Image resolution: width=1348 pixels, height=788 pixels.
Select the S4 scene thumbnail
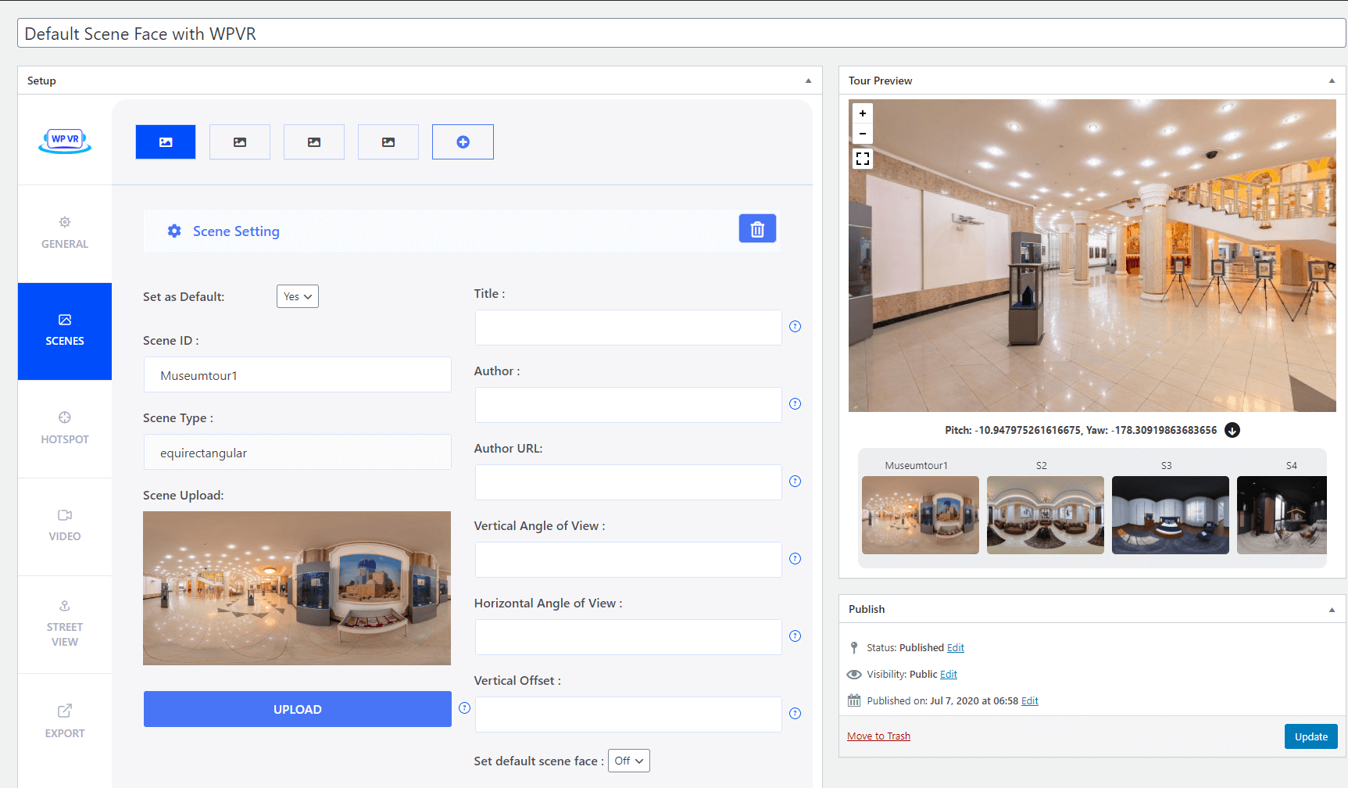point(1282,515)
